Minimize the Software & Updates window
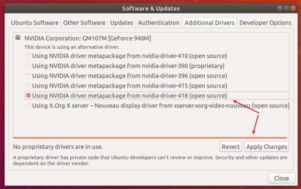 pos(280,8)
